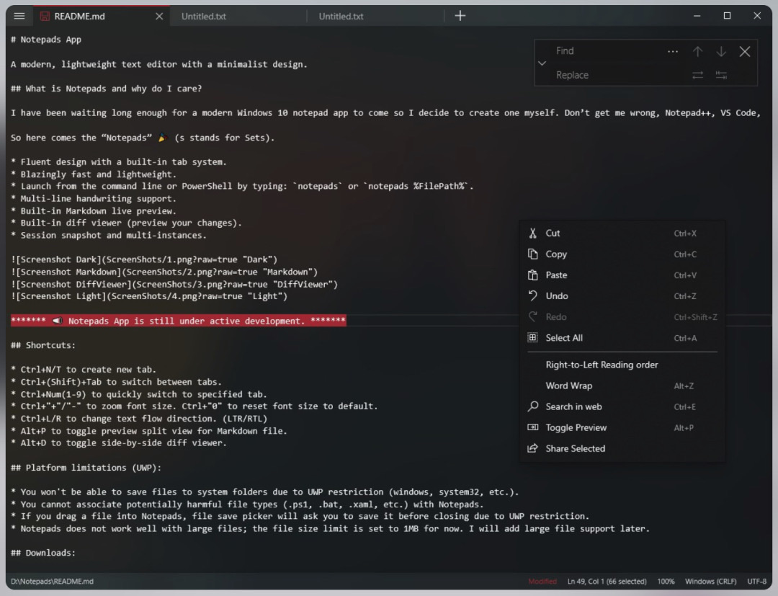778x596 pixels.
Task: Click the '## Shortcuts:' heading
Action: coord(43,345)
